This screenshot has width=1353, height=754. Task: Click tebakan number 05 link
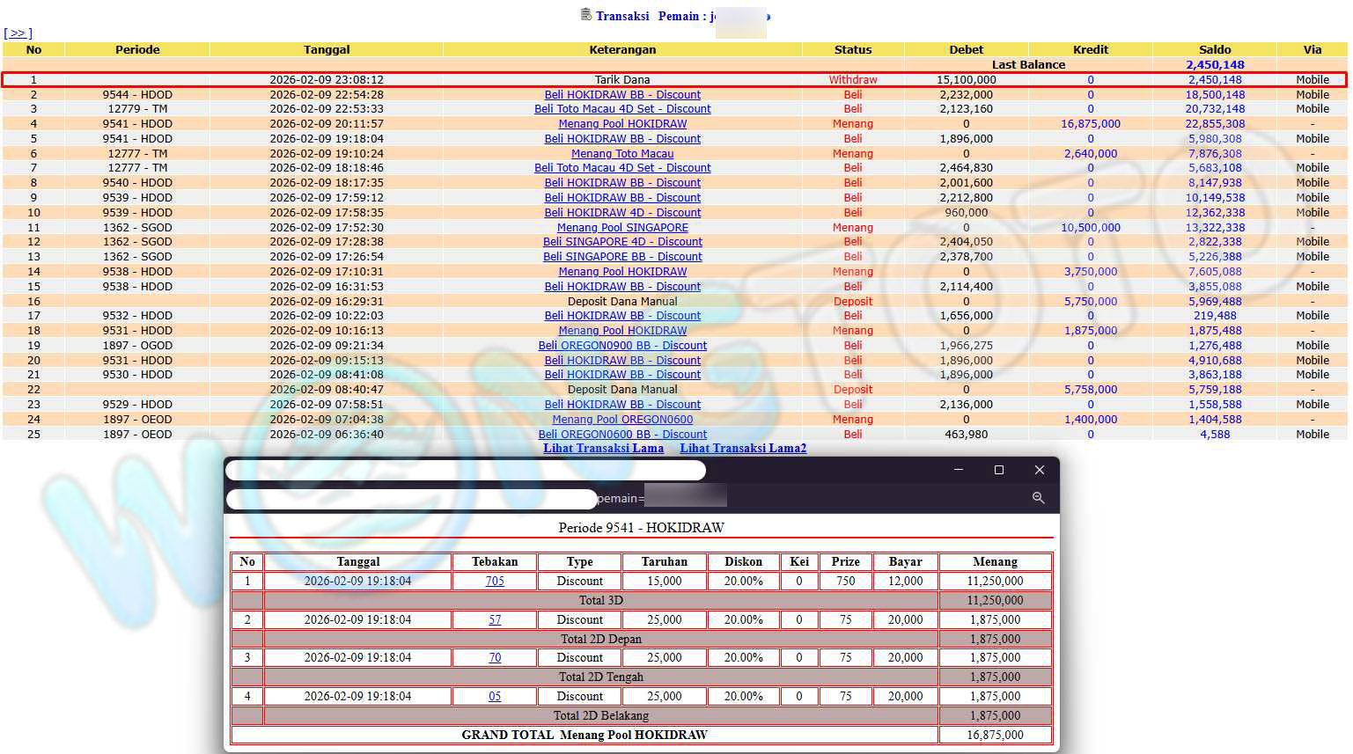(x=495, y=697)
